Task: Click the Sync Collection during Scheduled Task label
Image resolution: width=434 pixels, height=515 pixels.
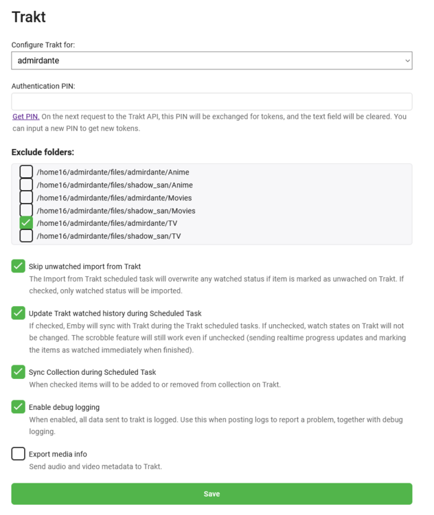Action: tap(92, 372)
